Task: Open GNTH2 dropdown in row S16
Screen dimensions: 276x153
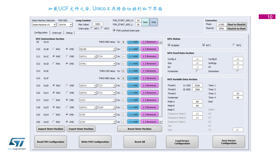Action: [88, 93]
